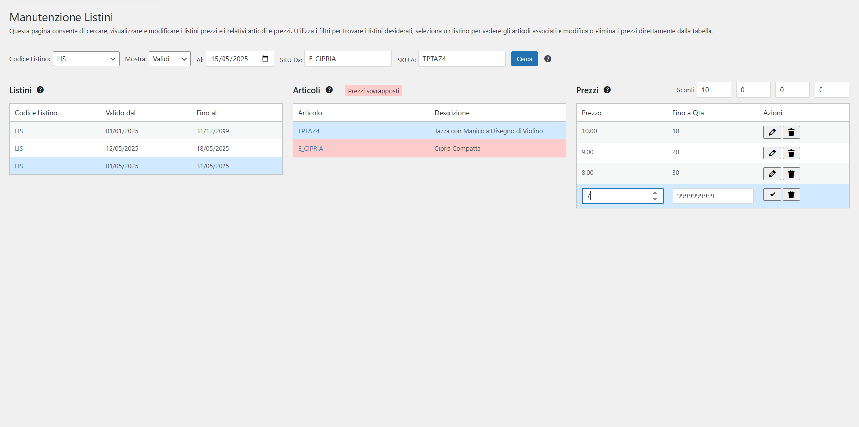
Task: Increase the price value with stepper arrow
Action: 655,193
